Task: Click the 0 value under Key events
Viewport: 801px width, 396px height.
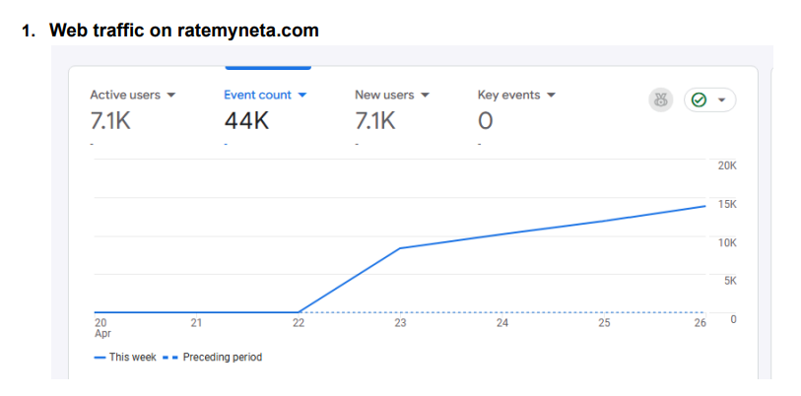Action: click(x=486, y=121)
